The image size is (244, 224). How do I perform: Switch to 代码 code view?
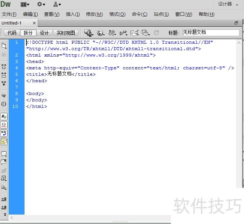click(x=12, y=33)
